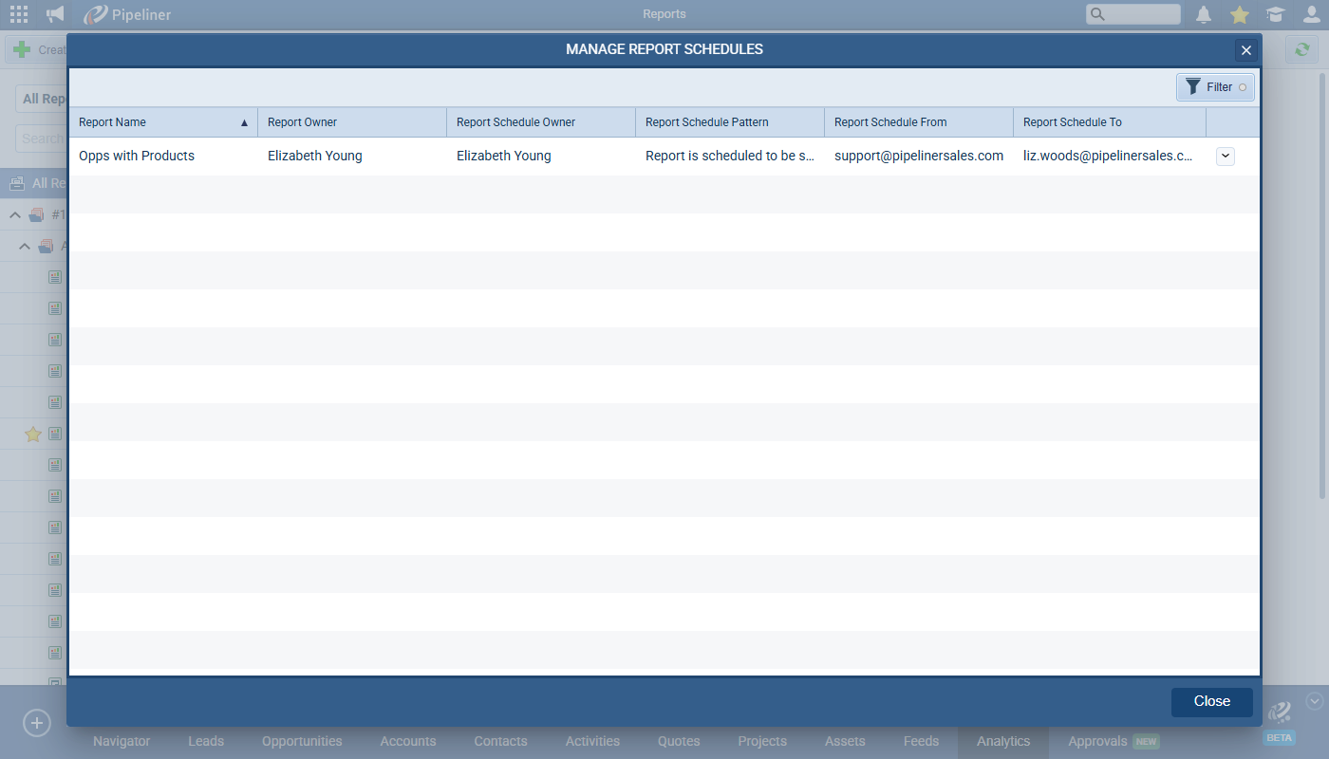Sort by the Report Owner column
Screen dimensions: 1329x759
(351, 122)
